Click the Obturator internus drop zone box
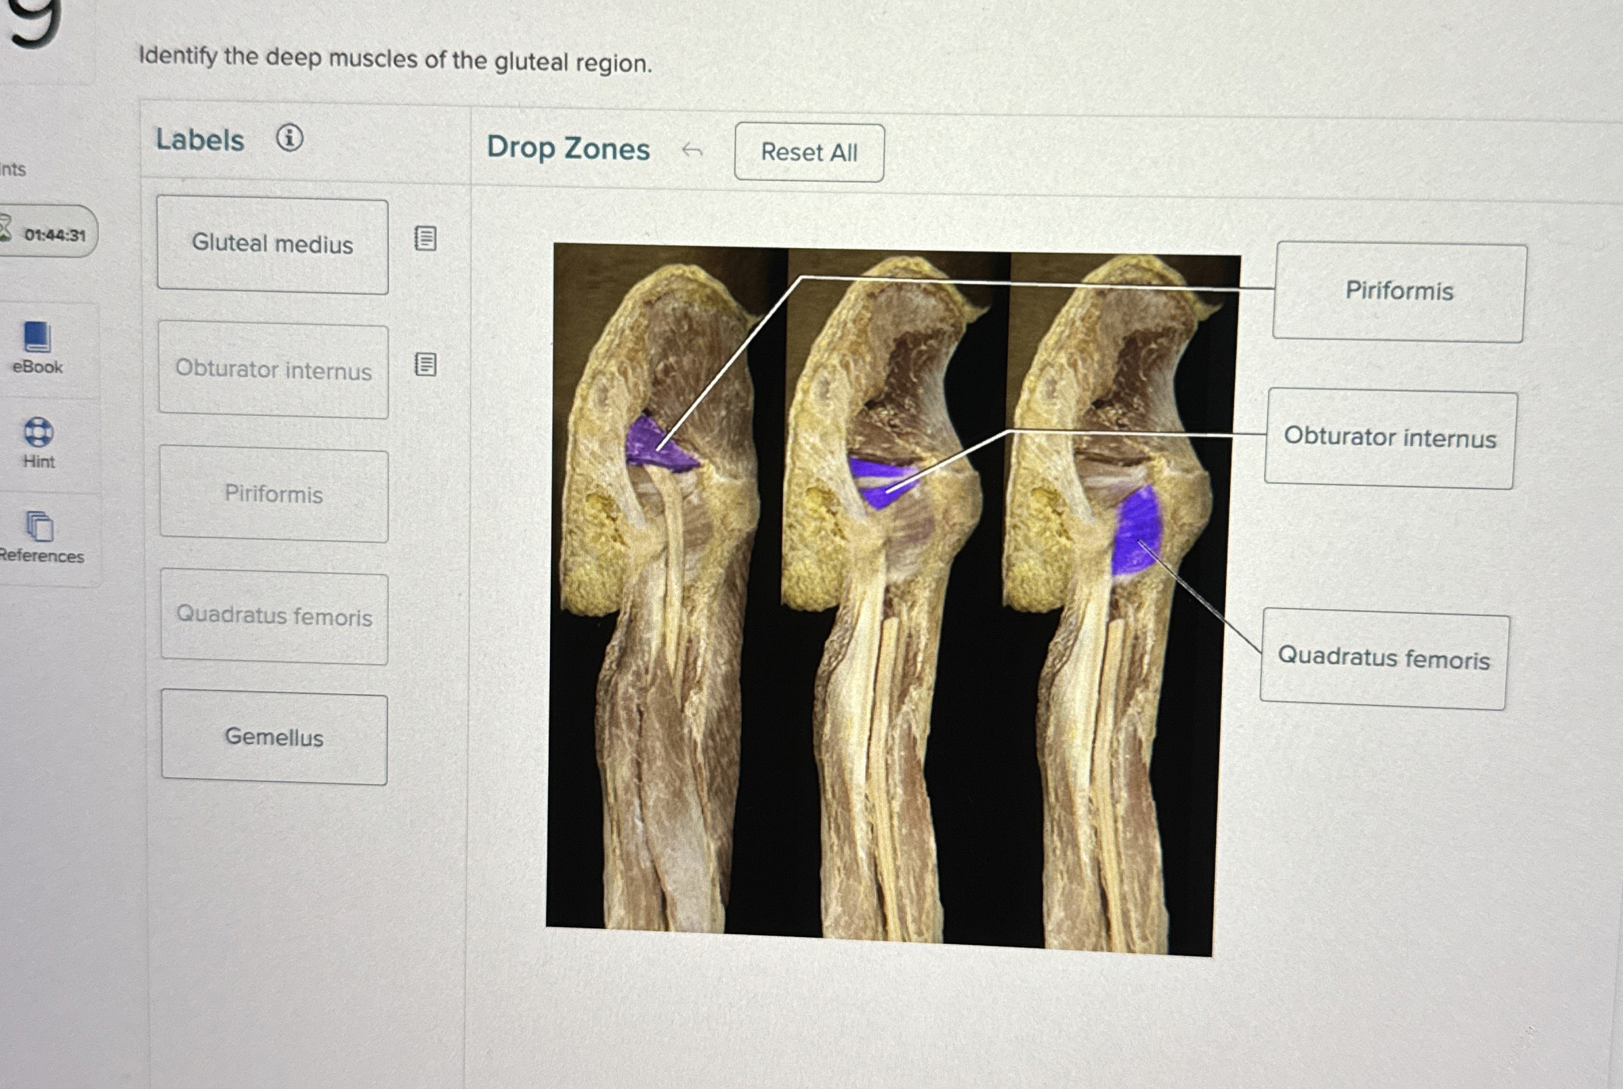 1390,438
